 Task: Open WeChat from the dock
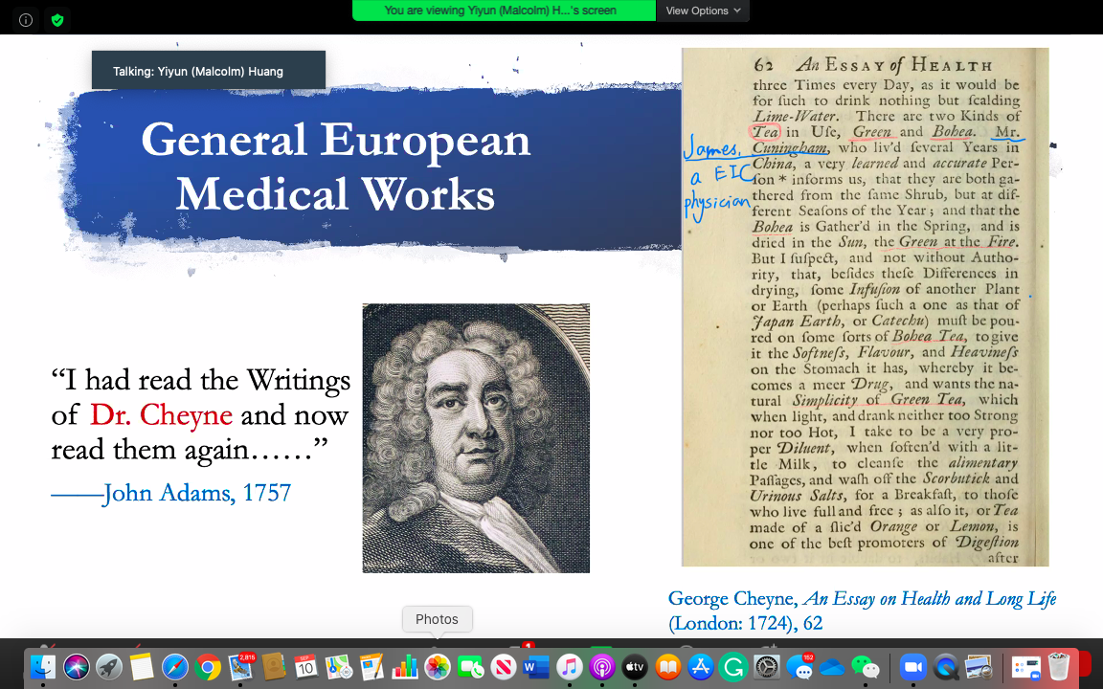[x=865, y=666]
